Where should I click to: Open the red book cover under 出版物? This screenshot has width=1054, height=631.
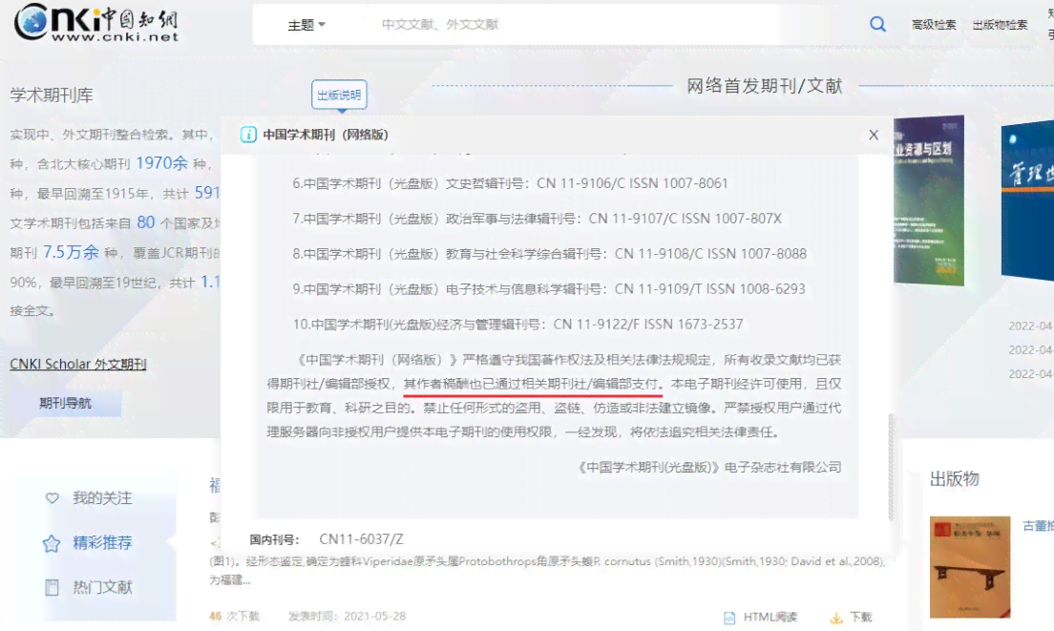pos(970,567)
